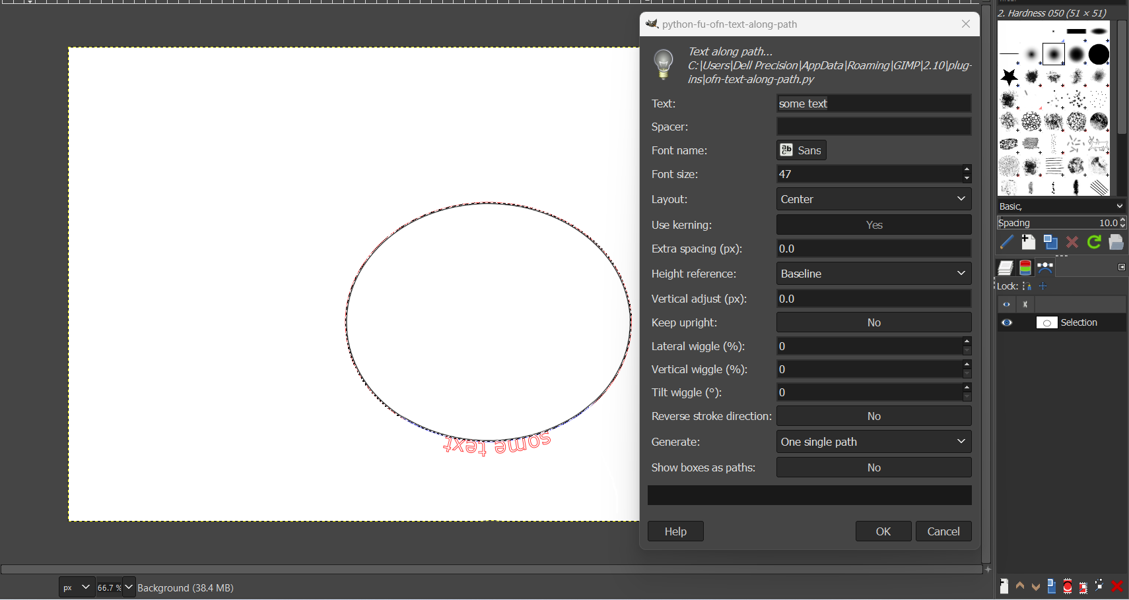This screenshot has height=600, width=1129.
Task: Create a new path at panel bottom
Action: pos(1004,586)
